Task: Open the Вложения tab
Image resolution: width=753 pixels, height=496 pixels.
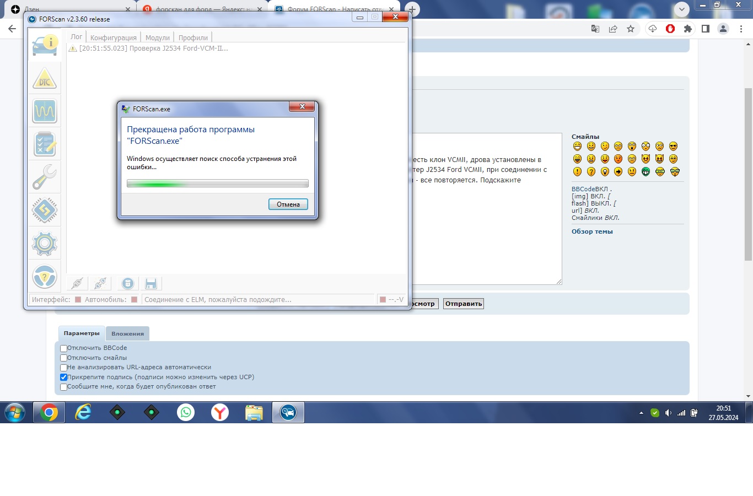Action: point(127,333)
